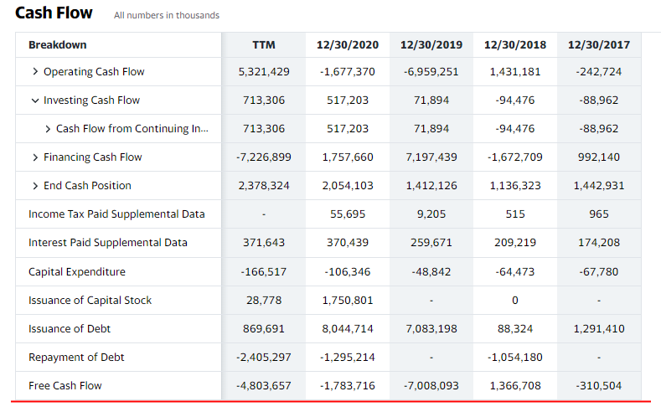The image size is (661, 417).
Task: Select Issuance of Debt row label
Action: [x=70, y=328]
